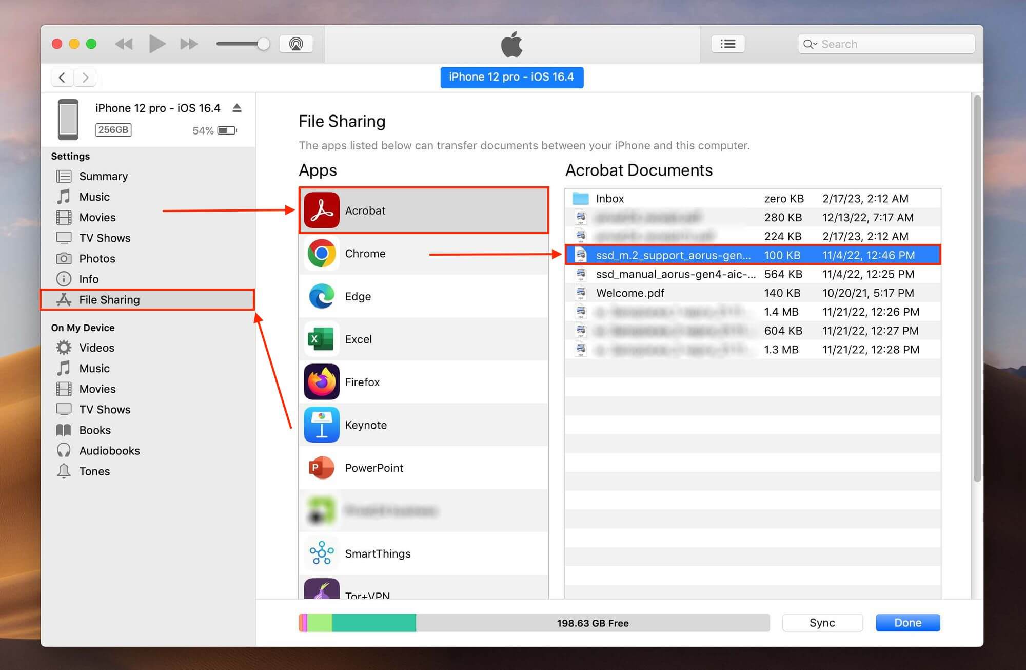The image size is (1026, 670).
Task: Click in the Search field
Action: 886,44
